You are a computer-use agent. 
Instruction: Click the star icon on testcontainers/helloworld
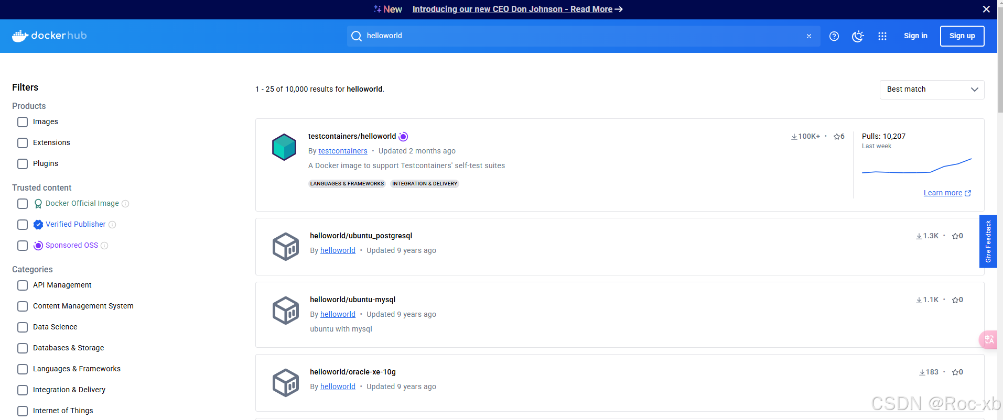[836, 137]
